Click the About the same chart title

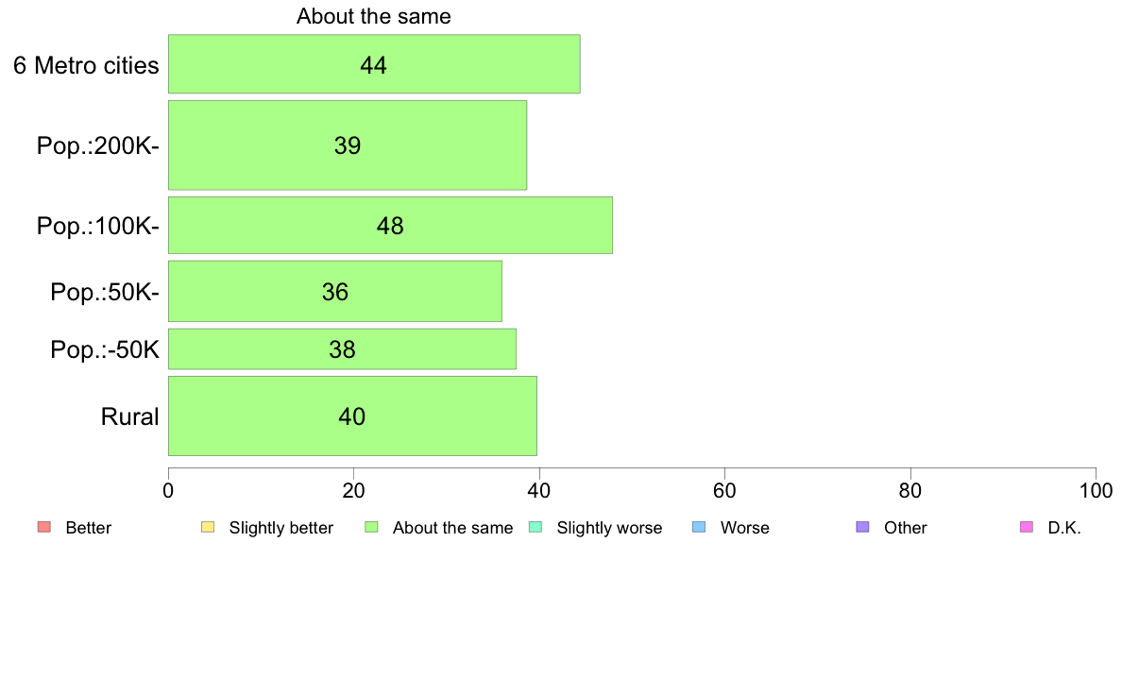(373, 16)
